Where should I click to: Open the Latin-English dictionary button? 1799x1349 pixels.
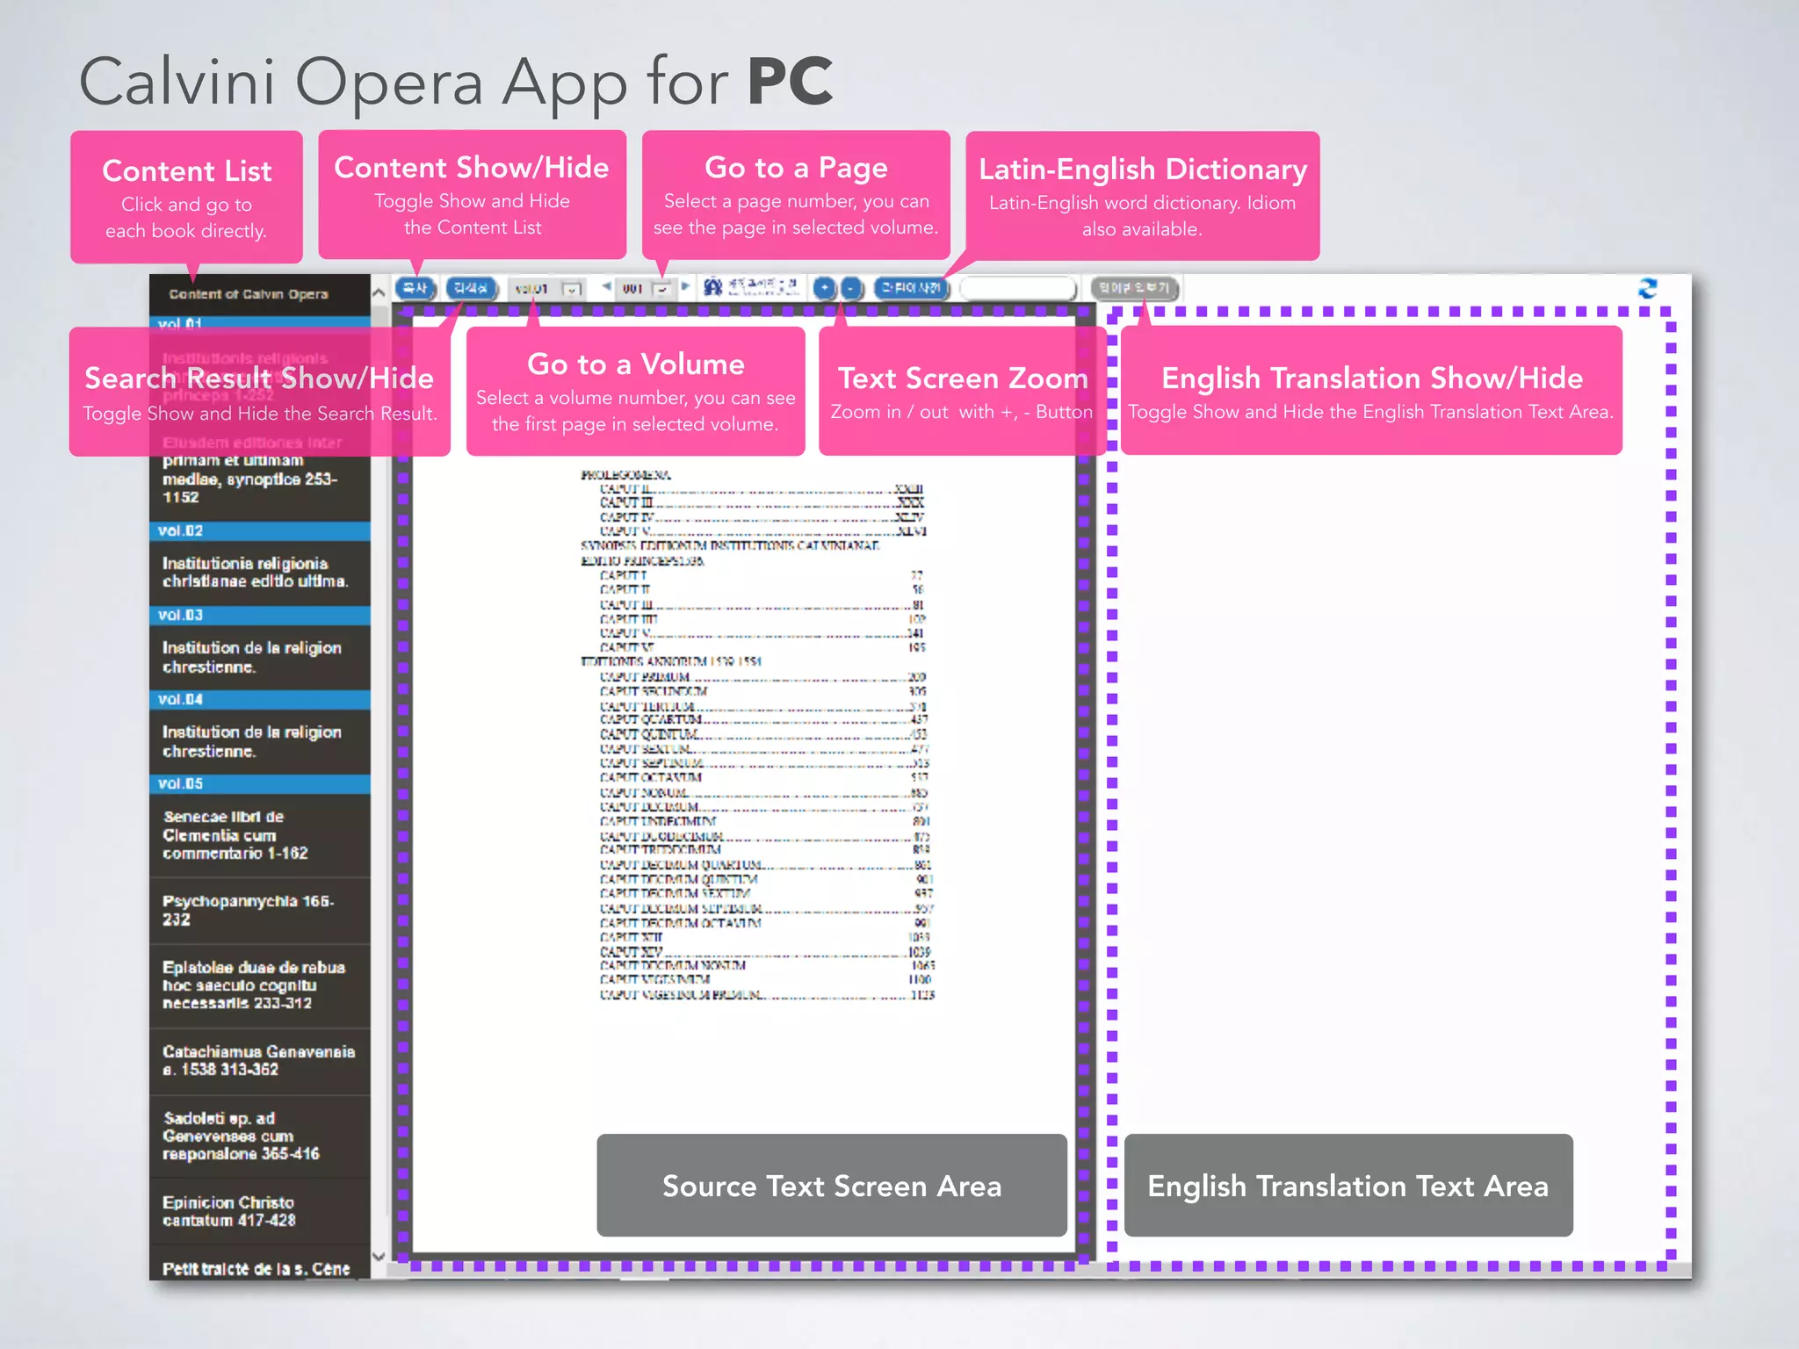coord(912,288)
